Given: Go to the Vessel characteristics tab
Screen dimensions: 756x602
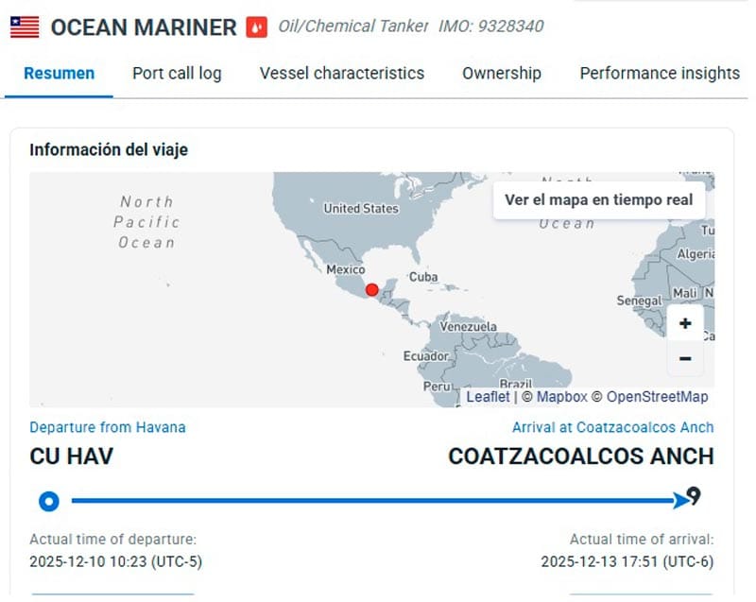Looking at the screenshot, I should click(342, 73).
